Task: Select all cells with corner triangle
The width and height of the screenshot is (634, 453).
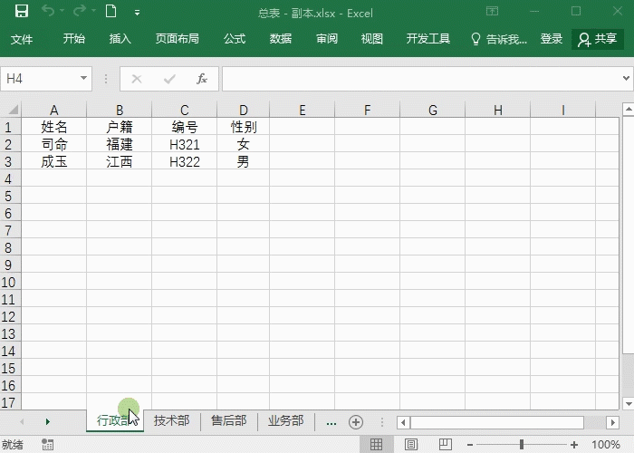Action: [x=12, y=110]
